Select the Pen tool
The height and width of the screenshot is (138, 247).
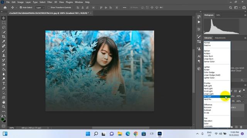click(x=3, y=88)
